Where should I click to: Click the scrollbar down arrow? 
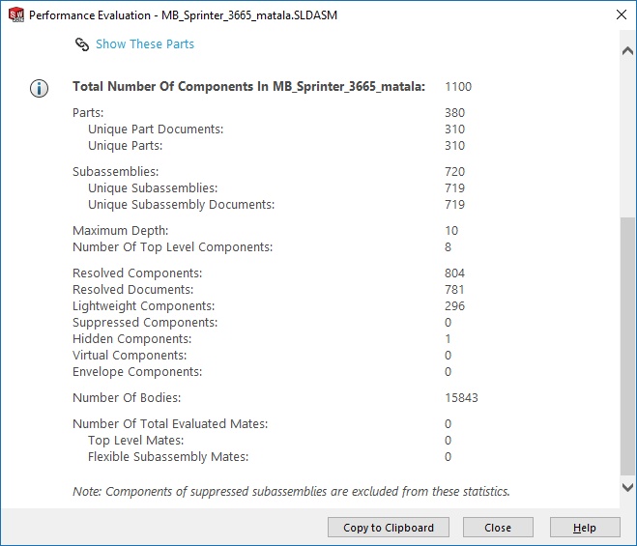(627, 487)
